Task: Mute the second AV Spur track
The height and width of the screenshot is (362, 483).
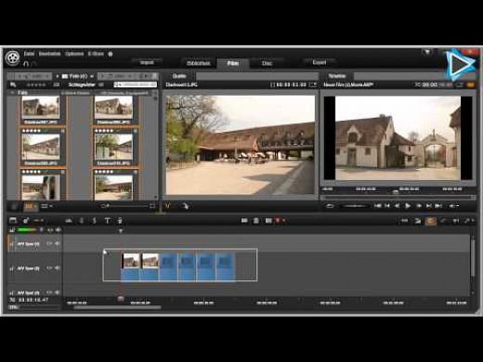Action: [58, 268]
